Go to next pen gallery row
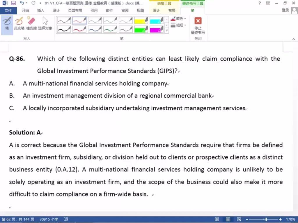 (167, 25)
